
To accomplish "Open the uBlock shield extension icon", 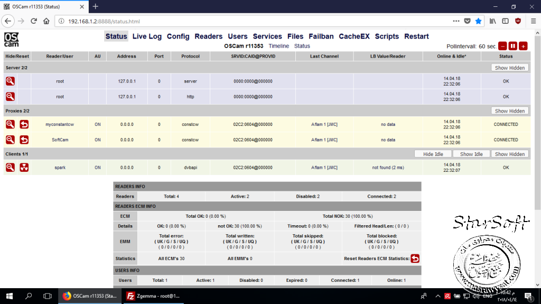I will pos(518,21).
